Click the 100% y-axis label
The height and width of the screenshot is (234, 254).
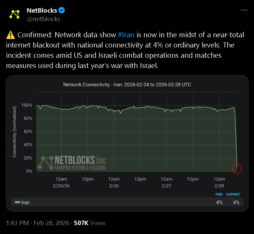click(x=26, y=105)
